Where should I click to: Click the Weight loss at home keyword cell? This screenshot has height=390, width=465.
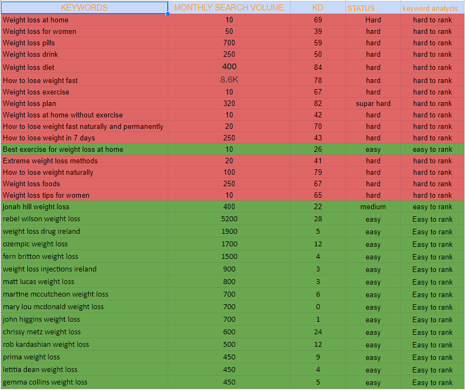click(x=34, y=20)
